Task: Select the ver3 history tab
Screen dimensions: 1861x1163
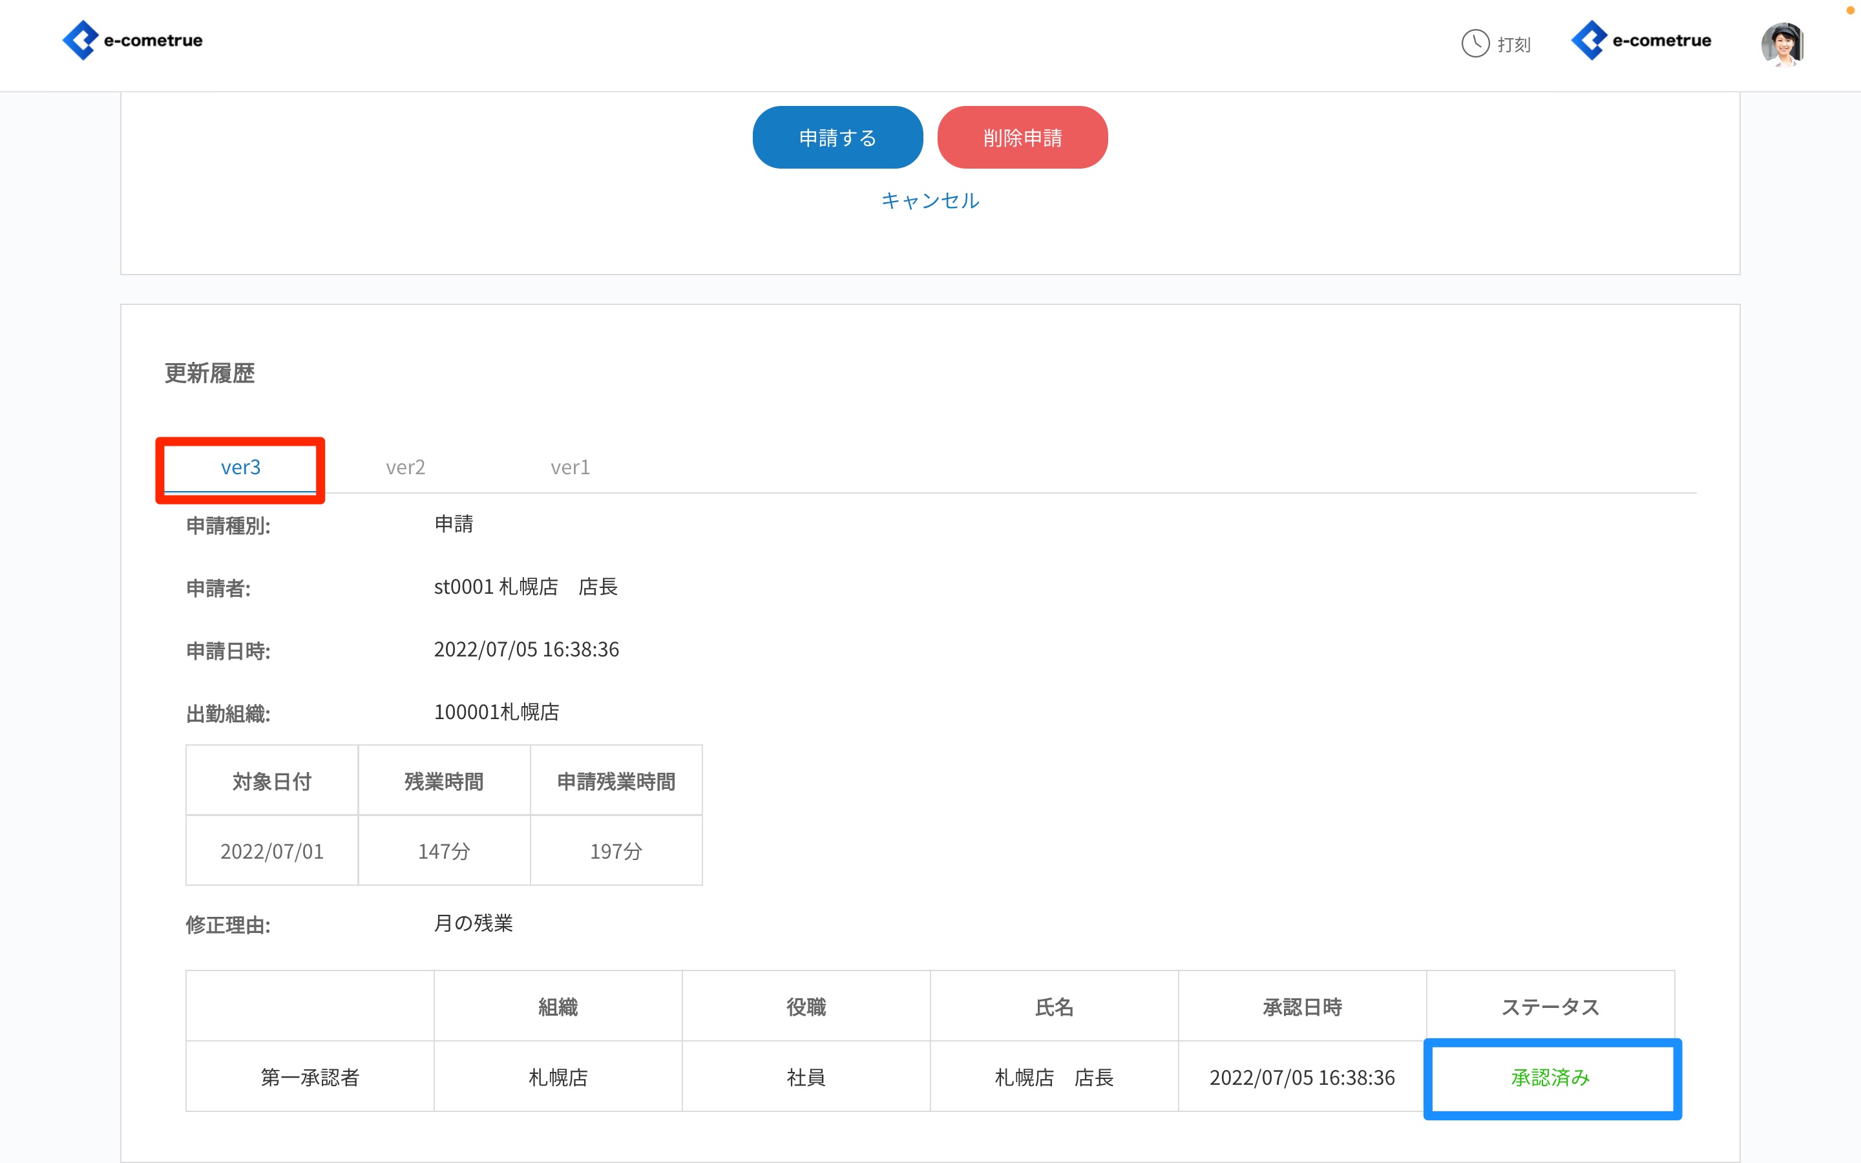Action: [x=240, y=467]
